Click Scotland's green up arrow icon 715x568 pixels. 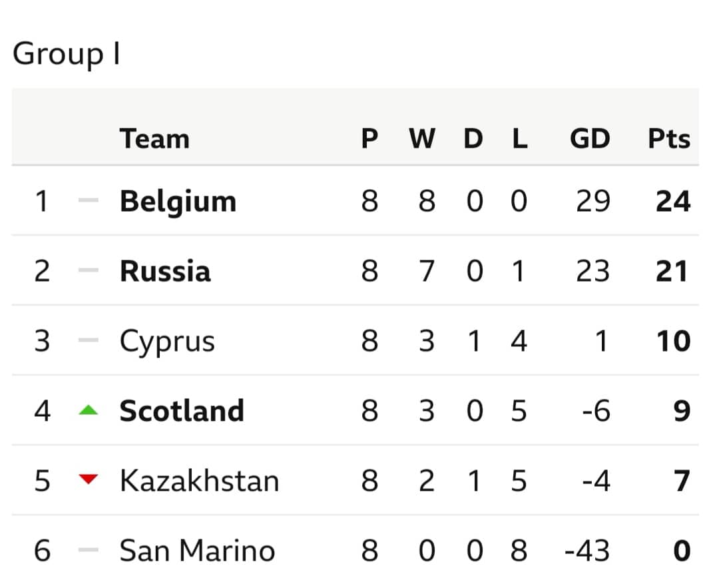click(89, 410)
